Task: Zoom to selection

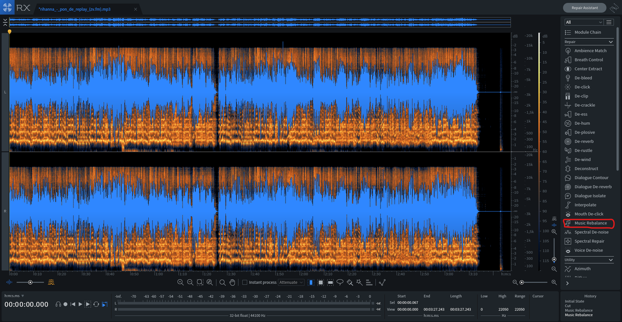Action: (x=200, y=282)
